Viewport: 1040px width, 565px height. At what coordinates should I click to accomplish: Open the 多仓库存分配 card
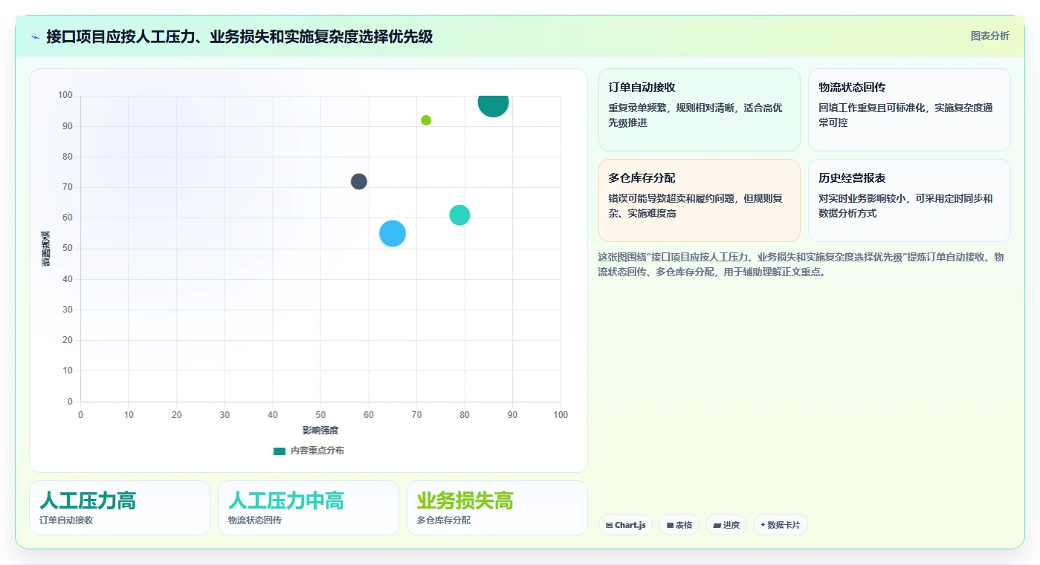tap(699, 200)
